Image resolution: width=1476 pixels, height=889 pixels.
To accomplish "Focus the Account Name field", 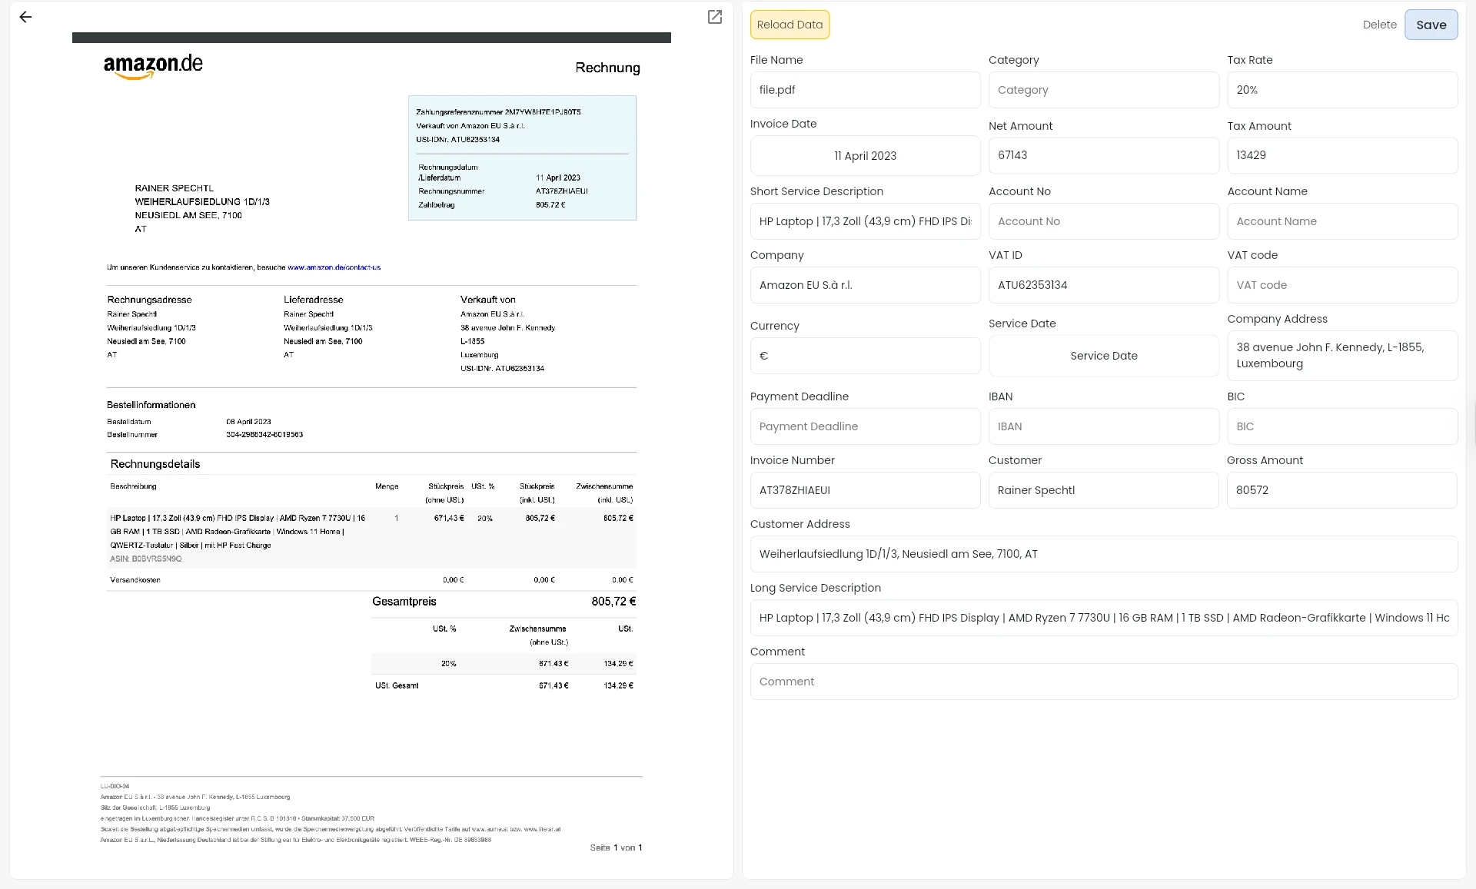I will point(1341,221).
